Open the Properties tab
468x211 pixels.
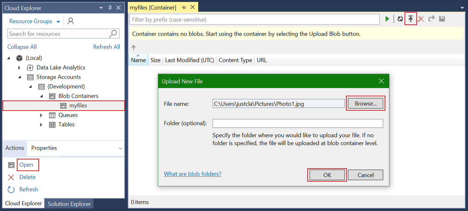pyautogui.click(x=44, y=148)
